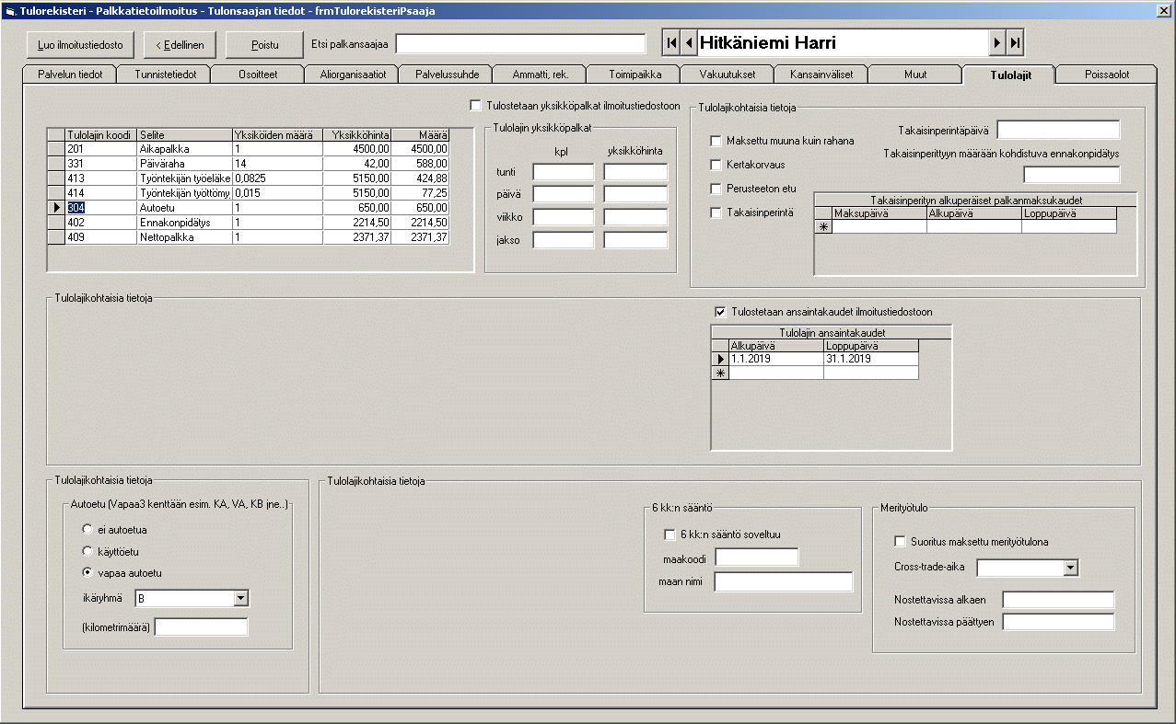Screen dimensions: 1176x724
Task: Go to previous record arrow
Action: [688, 43]
